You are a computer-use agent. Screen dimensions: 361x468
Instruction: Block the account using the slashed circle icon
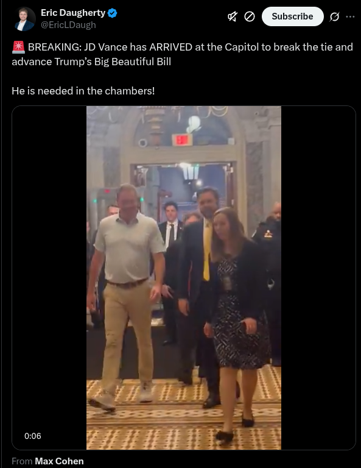250,16
